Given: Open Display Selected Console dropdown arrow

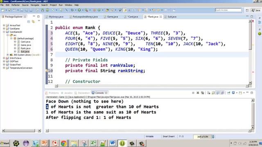Looking at the screenshot, I should [237, 93].
